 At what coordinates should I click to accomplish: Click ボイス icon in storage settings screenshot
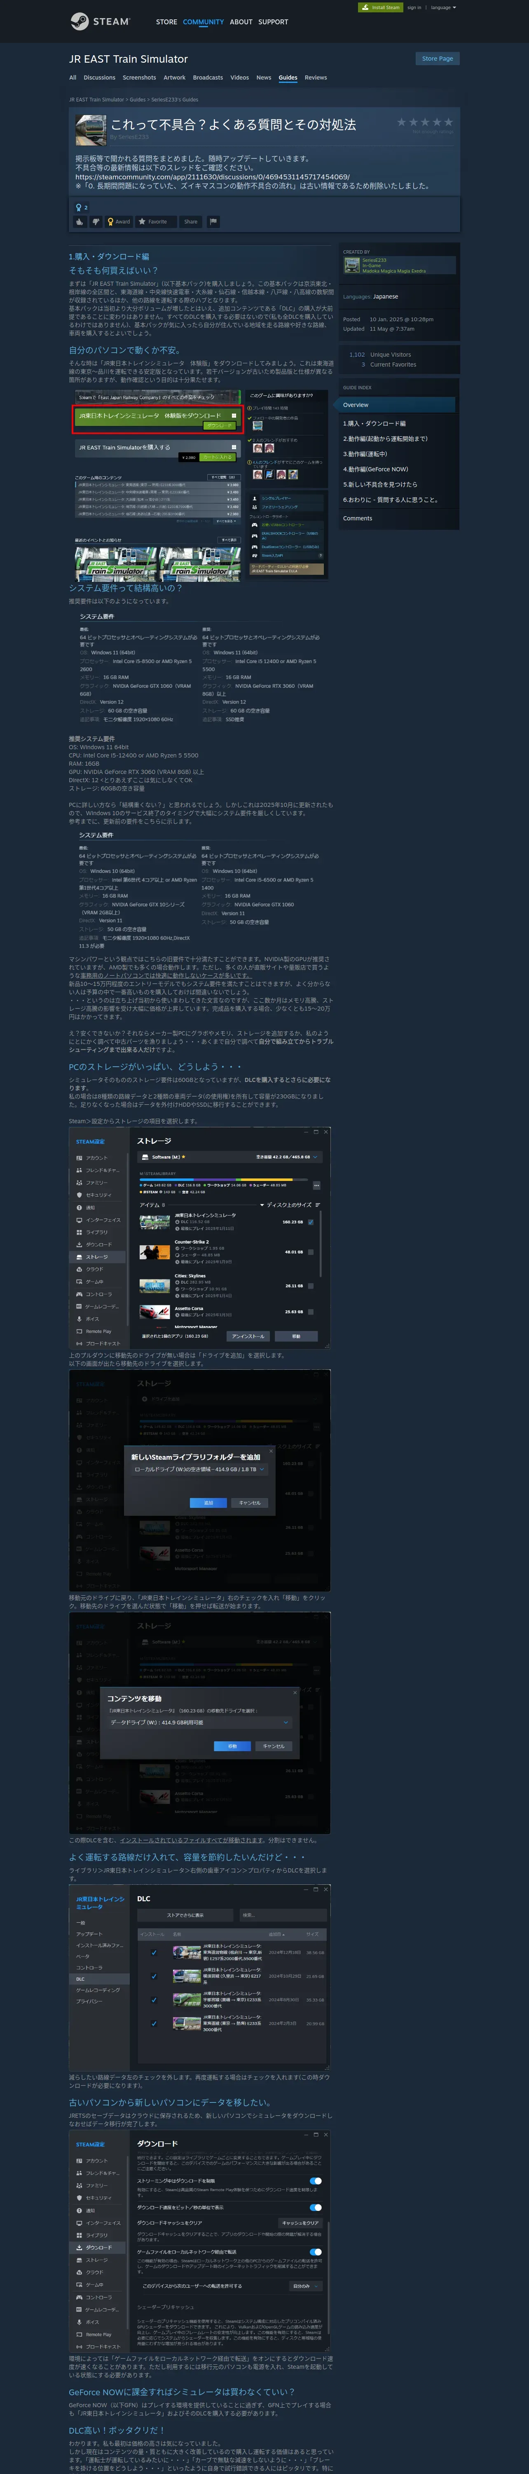click(79, 1319)
